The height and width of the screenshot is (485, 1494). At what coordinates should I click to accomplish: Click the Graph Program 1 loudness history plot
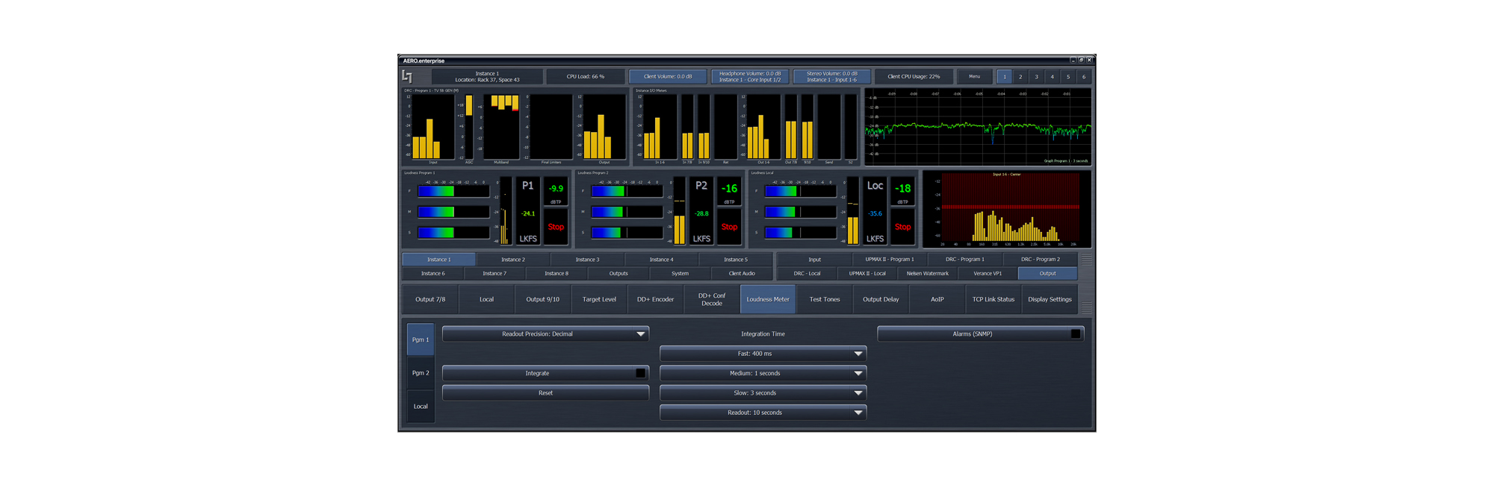(978, 127)
